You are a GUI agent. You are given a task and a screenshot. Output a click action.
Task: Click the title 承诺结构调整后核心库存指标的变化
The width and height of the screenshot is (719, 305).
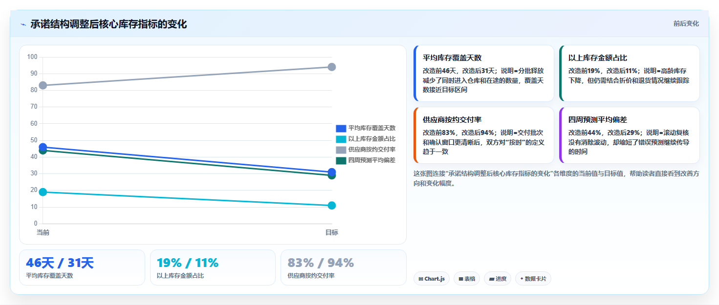(109, 24)
